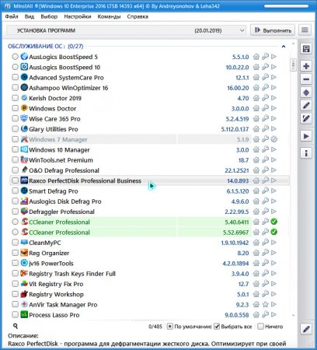The width and height of the screenshot is (317, 350).
Task: Select the Registry Workshop row
Action: [149, 294]
